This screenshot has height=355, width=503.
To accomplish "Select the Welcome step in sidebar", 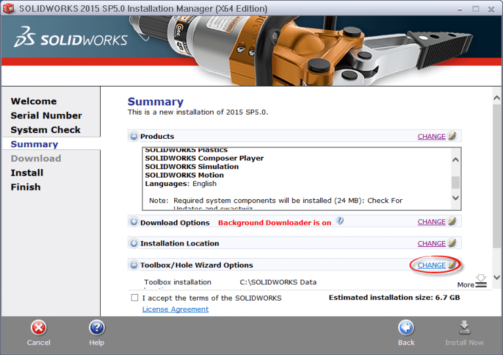I will click(x=33, y=101).
